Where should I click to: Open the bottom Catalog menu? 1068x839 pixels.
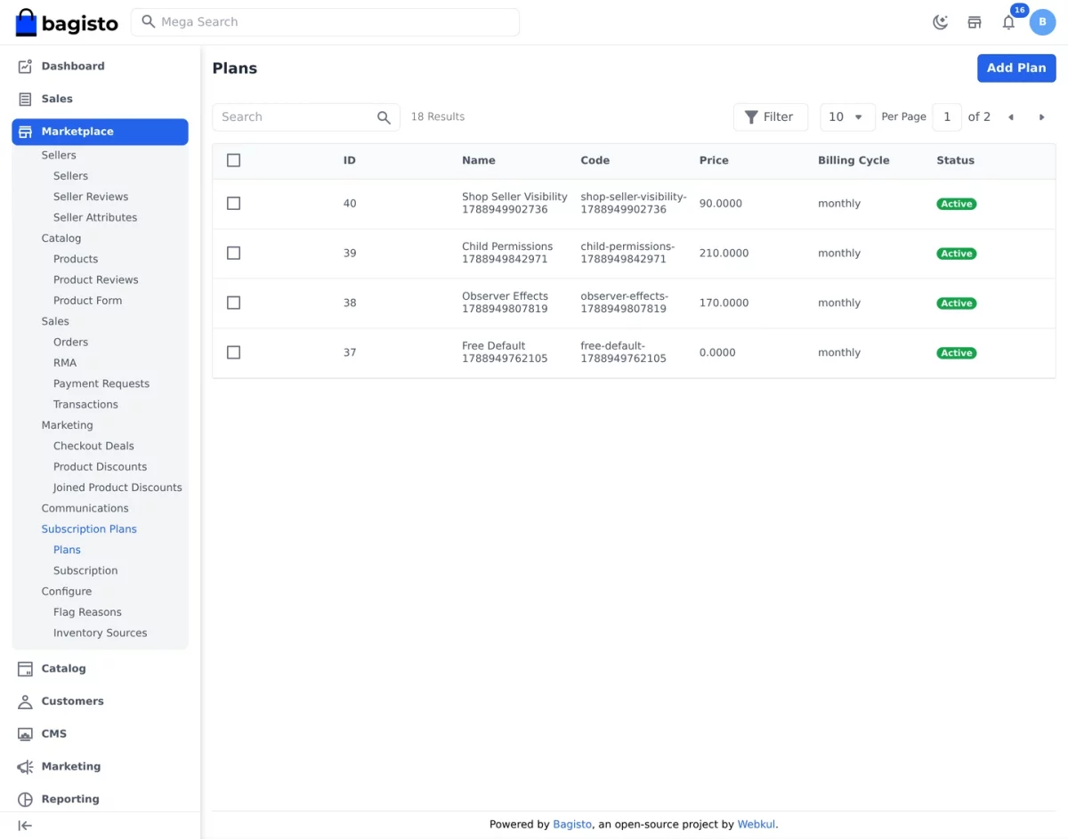pyautogui.click(x=100, y=669)
